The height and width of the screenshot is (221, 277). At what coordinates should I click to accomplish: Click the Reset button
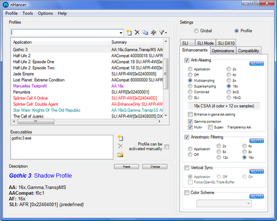click(127, 166)
